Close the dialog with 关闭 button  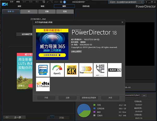point(110,98)
